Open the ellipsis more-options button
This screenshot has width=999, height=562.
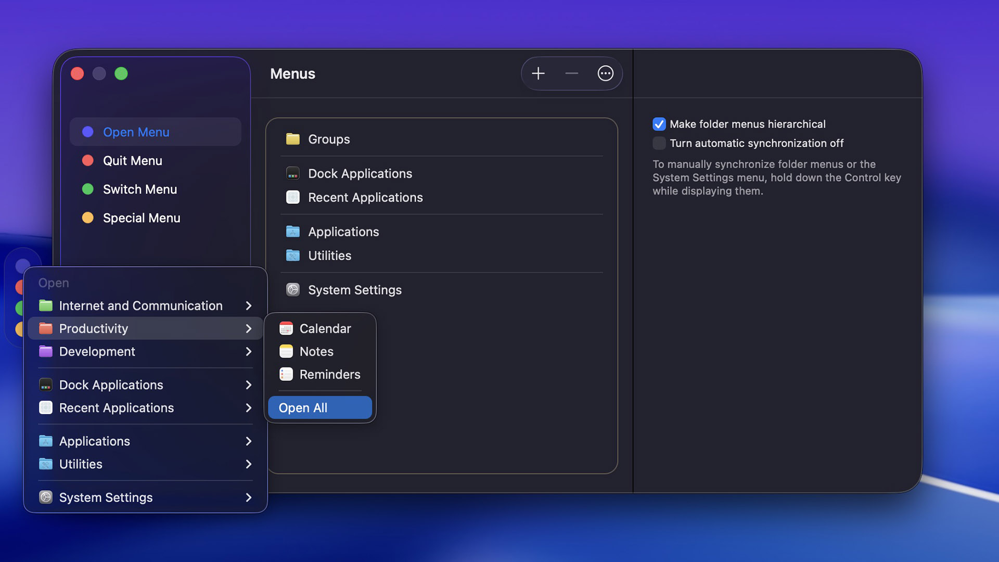click(605, 73)
